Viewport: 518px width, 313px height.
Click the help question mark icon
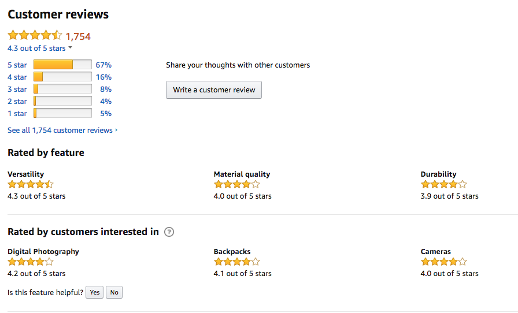[x=169, y=232]
